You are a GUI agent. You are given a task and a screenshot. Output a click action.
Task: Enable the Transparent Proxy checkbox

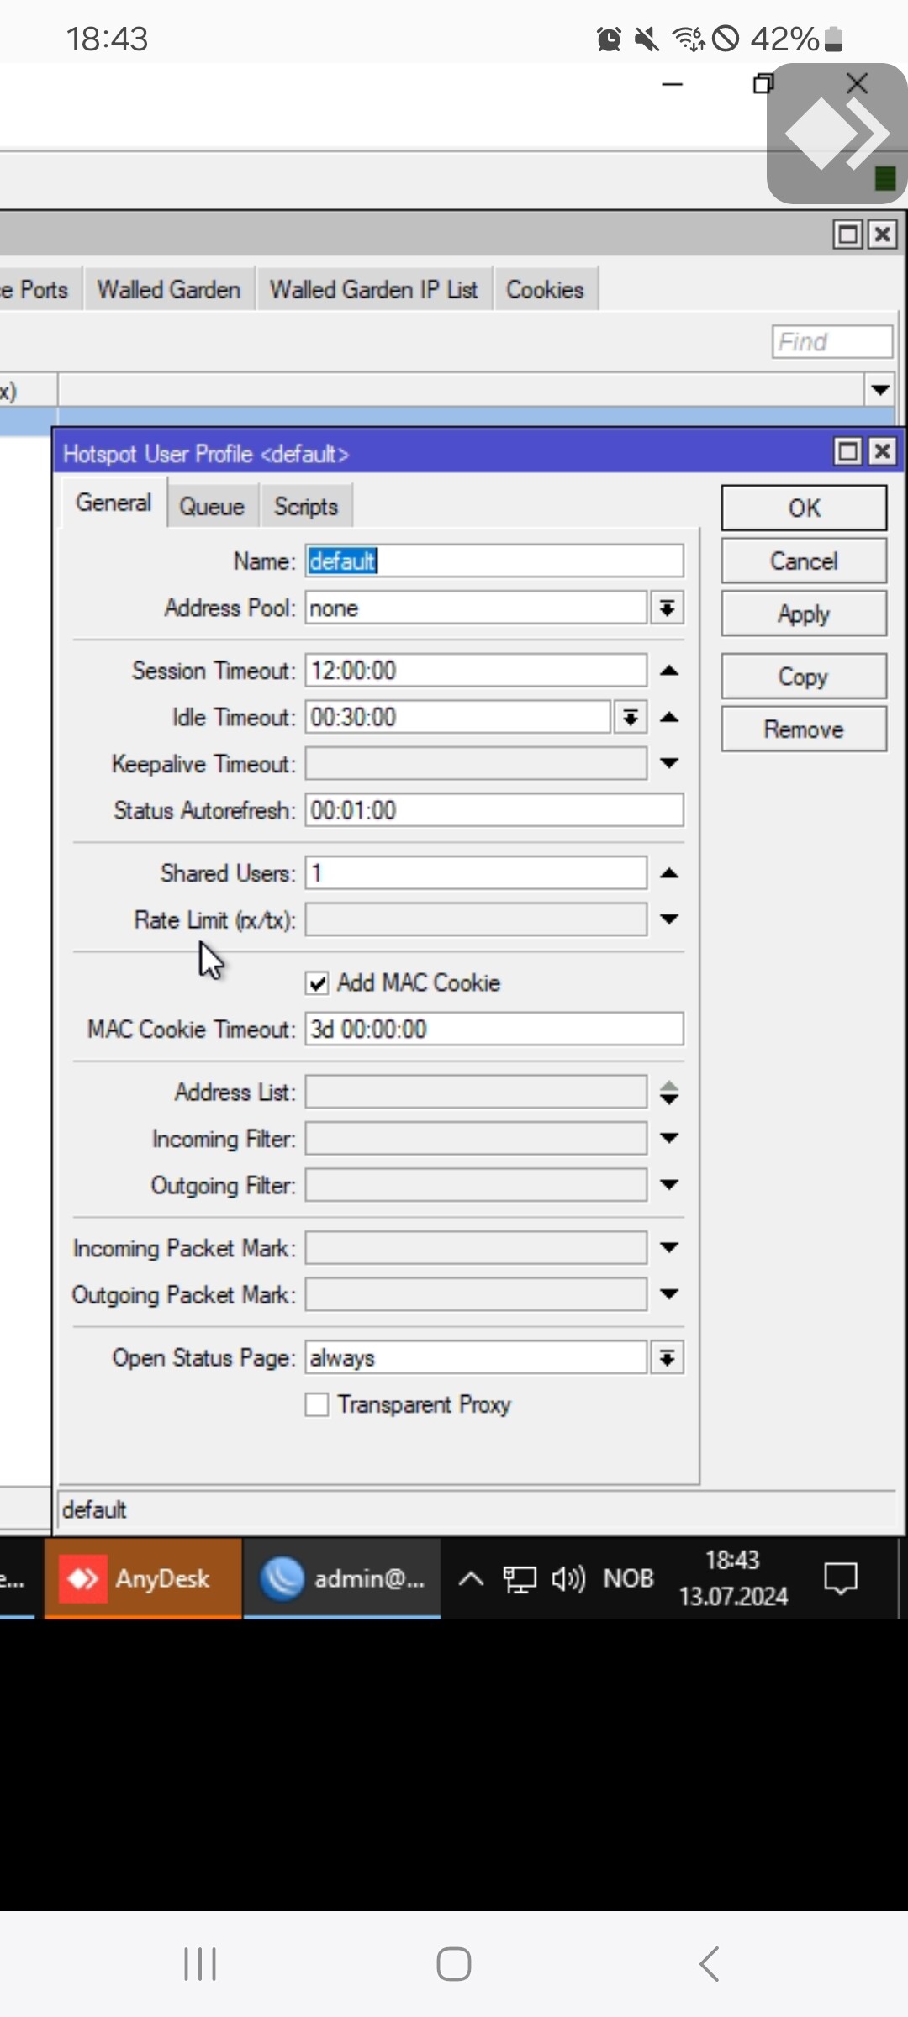[317, 1405]
